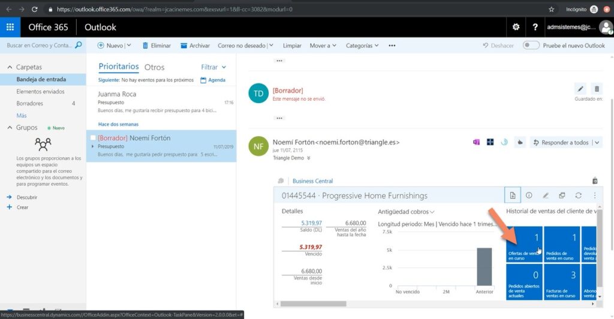The height and width of the screenshot is (319, 614).
Task: Delete the draft with trash icon
Action: 596,88
